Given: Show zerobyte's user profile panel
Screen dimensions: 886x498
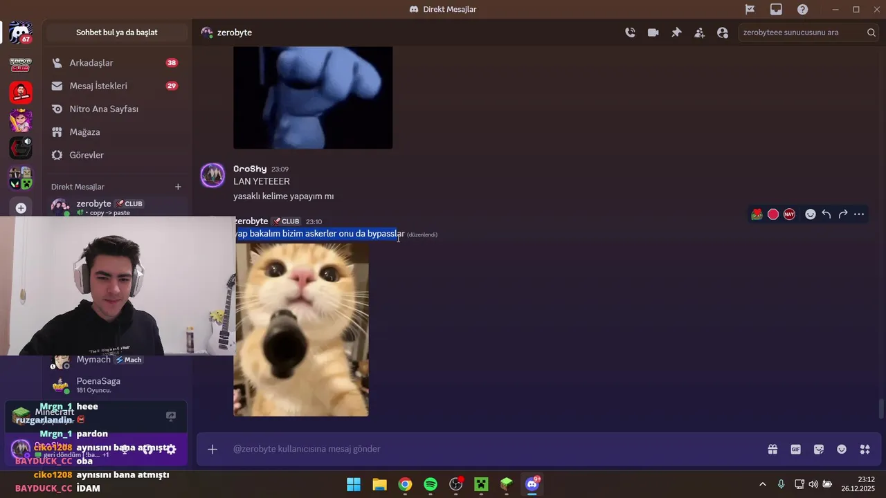Looking at the screenshot, I should coord(723,33).
